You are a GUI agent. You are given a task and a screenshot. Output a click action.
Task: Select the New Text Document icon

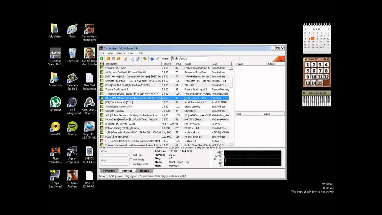click(89, 81)
